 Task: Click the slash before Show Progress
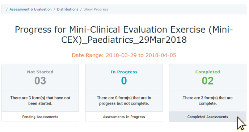coord(81,9)
